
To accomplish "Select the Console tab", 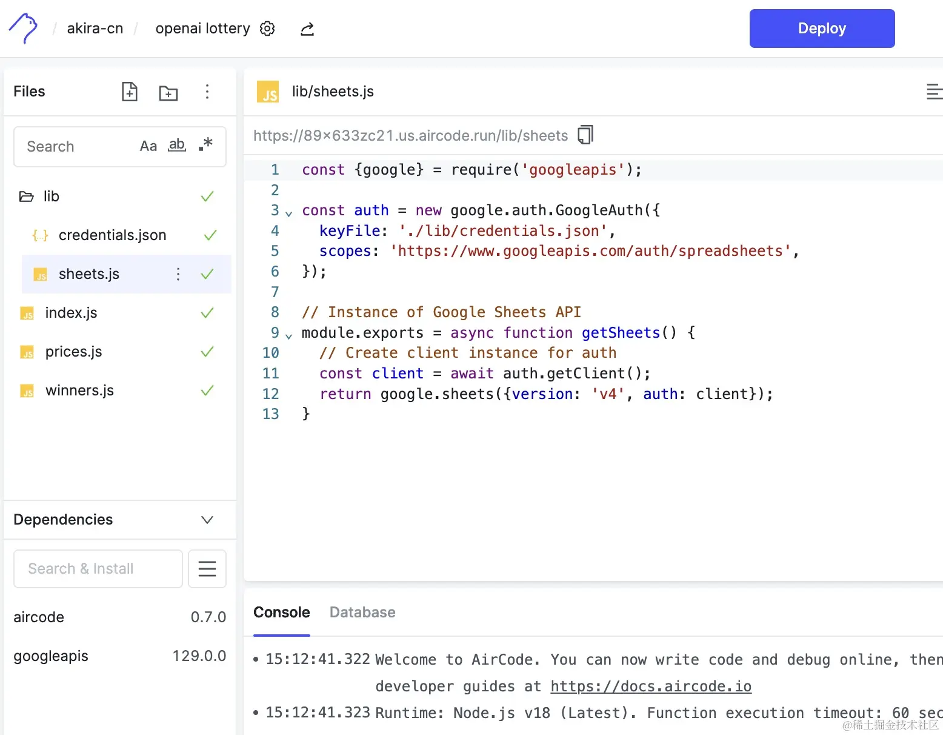I will click(282, 612).
